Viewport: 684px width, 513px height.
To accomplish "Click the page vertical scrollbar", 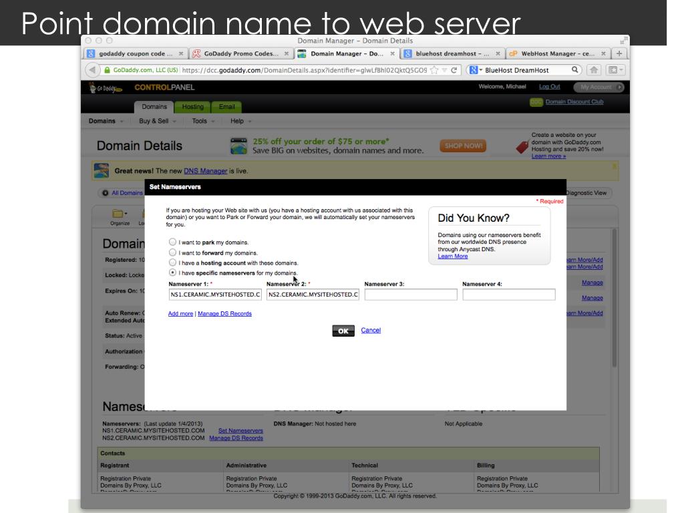I will click(x=615, y=297).
